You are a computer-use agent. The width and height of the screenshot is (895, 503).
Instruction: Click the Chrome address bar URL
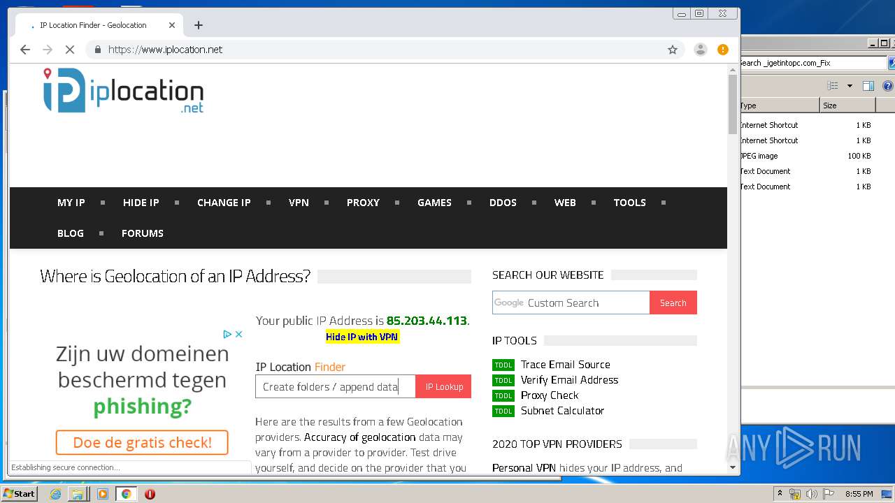[x=165, y=50]
